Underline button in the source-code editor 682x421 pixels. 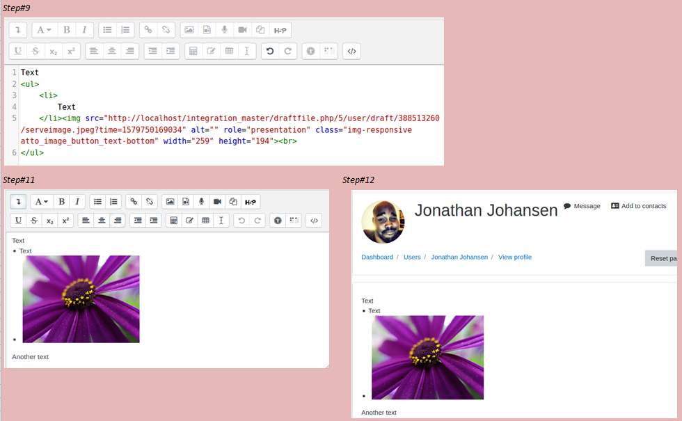[18, 51]
